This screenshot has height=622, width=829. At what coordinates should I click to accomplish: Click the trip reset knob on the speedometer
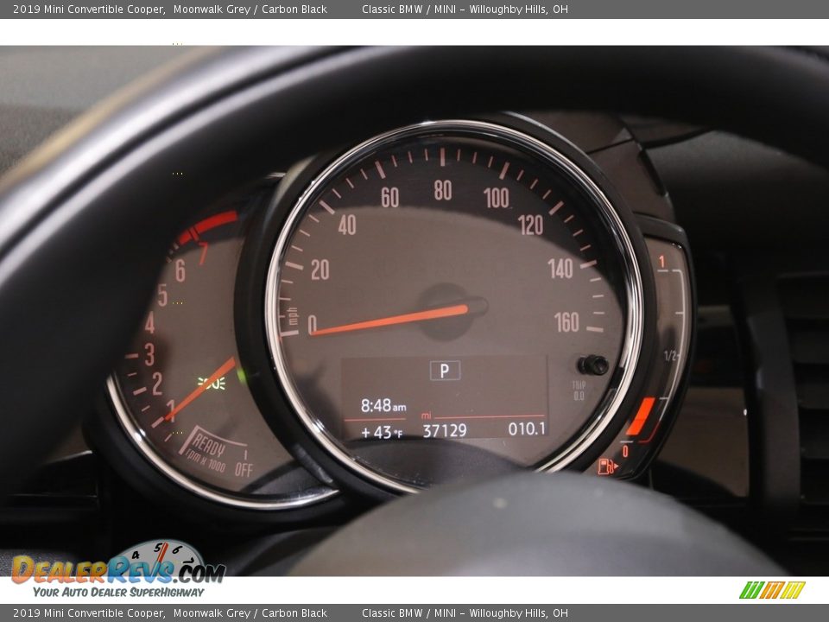[x=592, y=365]
